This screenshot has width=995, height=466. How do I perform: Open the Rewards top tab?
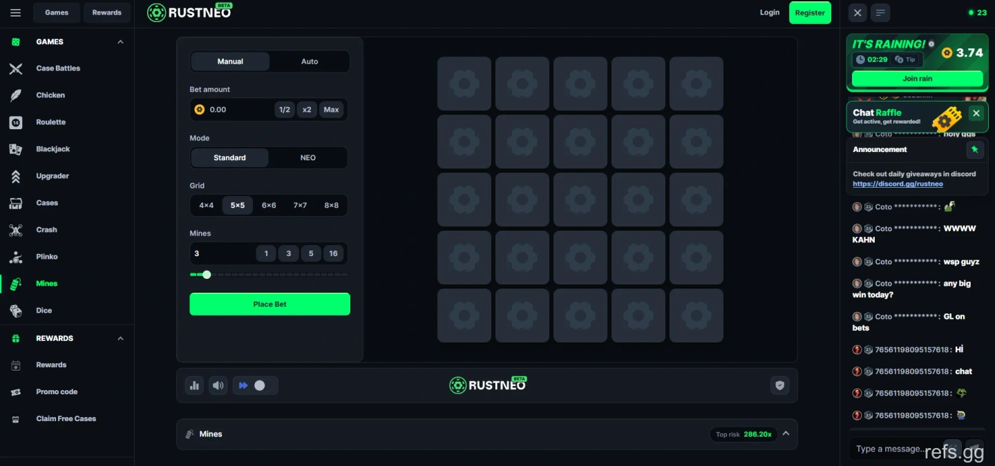click(x=107, y=12)
